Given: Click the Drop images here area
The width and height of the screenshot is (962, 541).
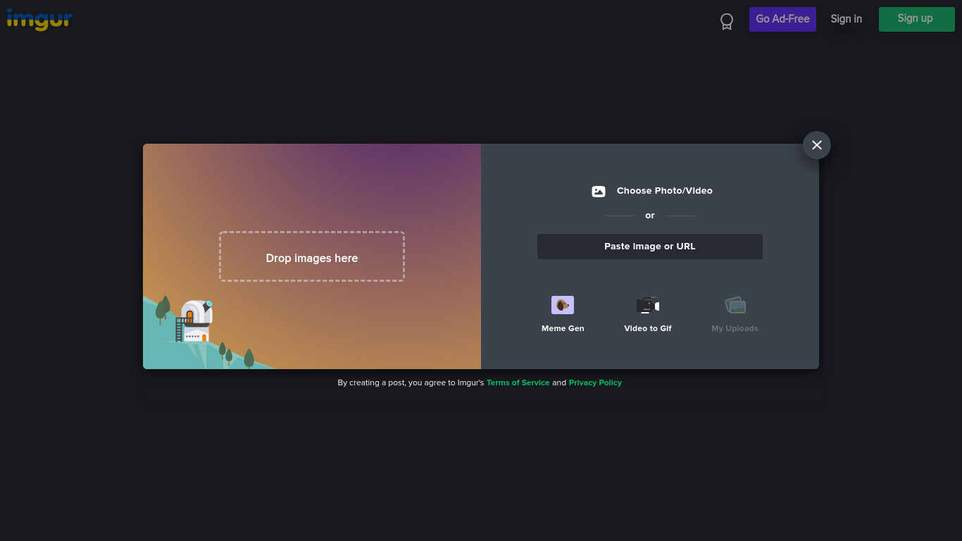Looking at the screenshot, I should [x=312, y=256].
